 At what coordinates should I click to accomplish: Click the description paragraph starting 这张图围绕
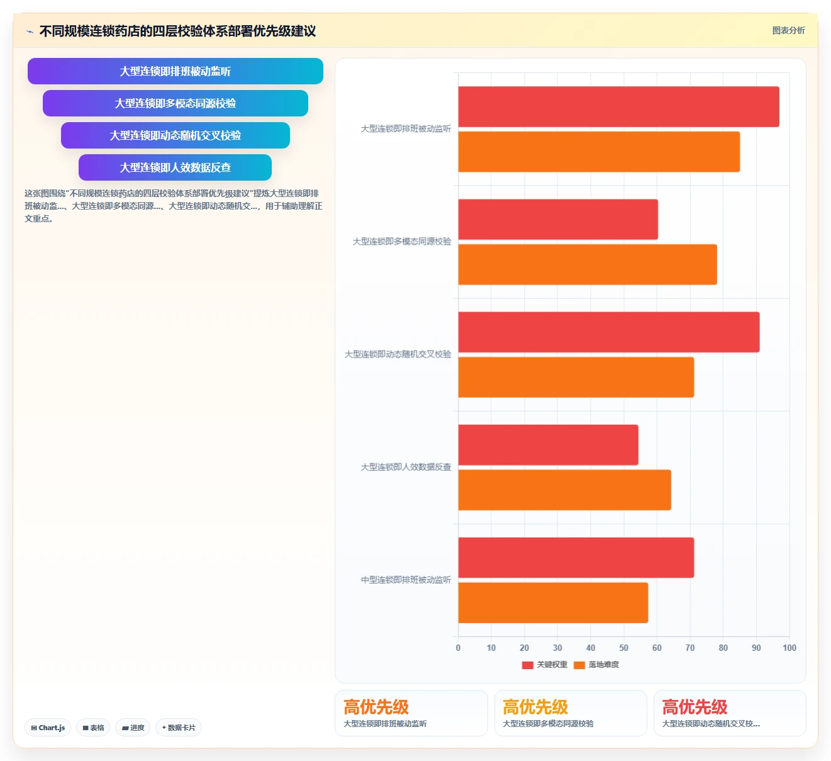tap(174, 206)
